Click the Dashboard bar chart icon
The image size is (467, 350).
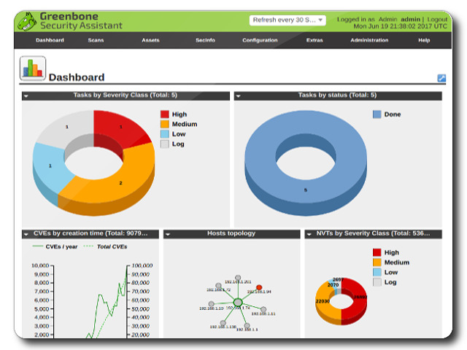click(32, 69)
